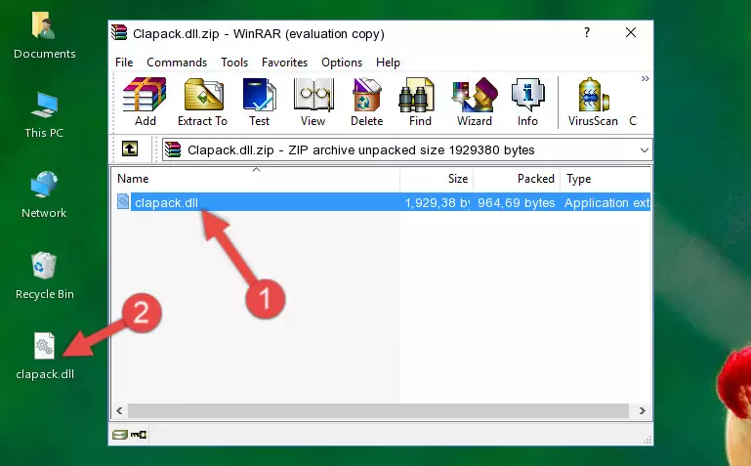Go up one folder level

[130, 148]
